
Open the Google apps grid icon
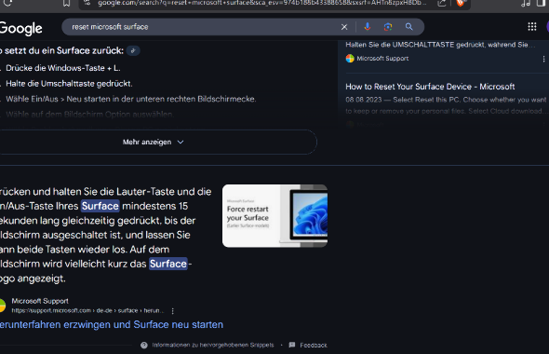[532, 27]
